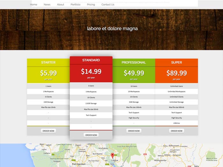Open the Portfolio navigation link
The width and height of the screenshot is (223, 167).
click(x=76, y=5)
